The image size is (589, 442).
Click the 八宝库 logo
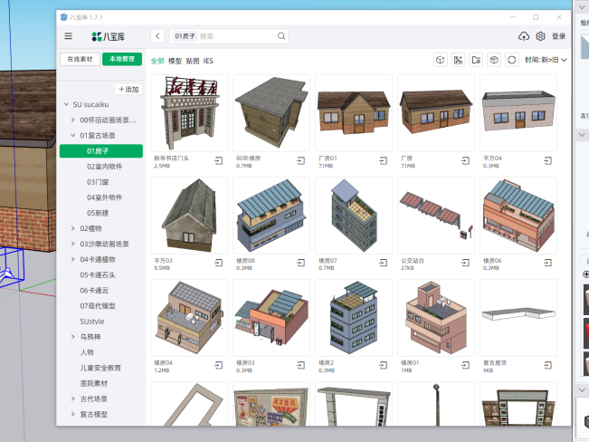[109, 36]
